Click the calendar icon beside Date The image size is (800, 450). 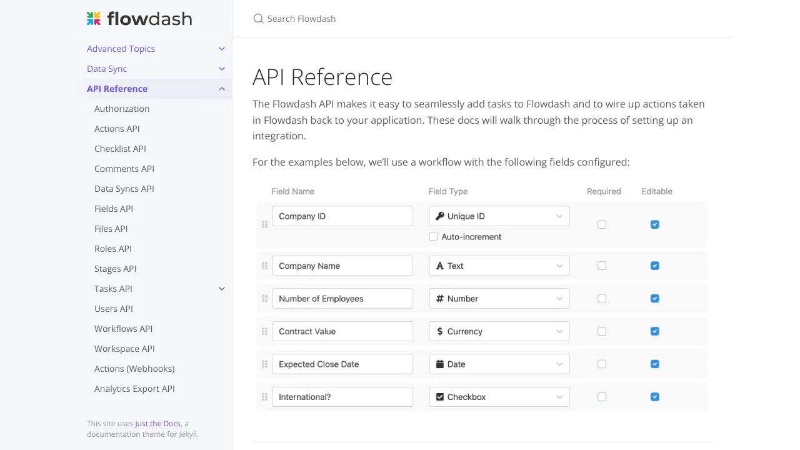pyautogui.click(x=440, y=364)
